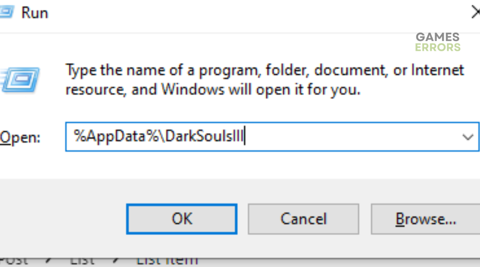Click breadcrumb arrow before List item
The width and height of the screenshot is (480, 267).
point(115,261)
